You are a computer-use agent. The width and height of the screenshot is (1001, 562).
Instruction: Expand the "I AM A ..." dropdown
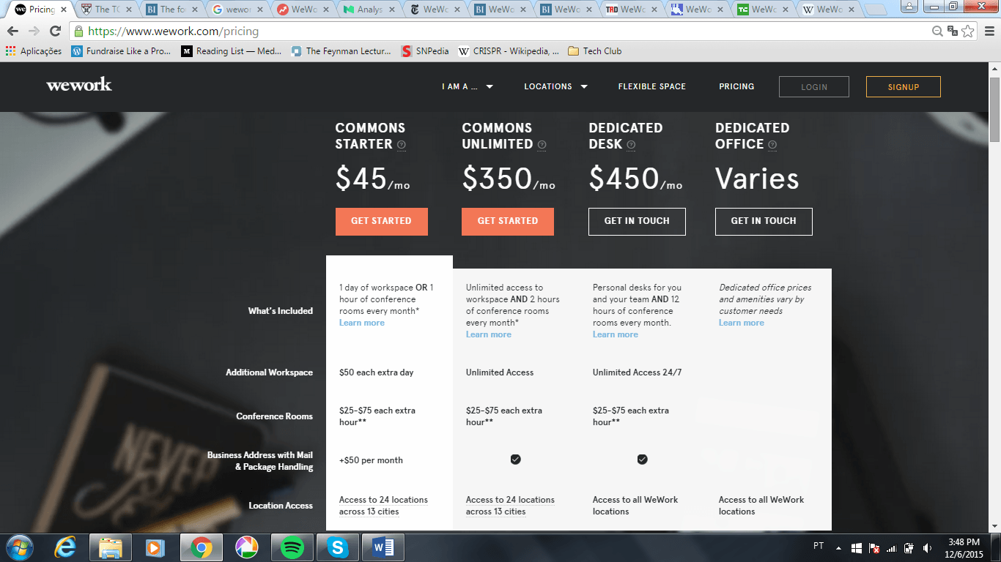(x=468, y=86)
